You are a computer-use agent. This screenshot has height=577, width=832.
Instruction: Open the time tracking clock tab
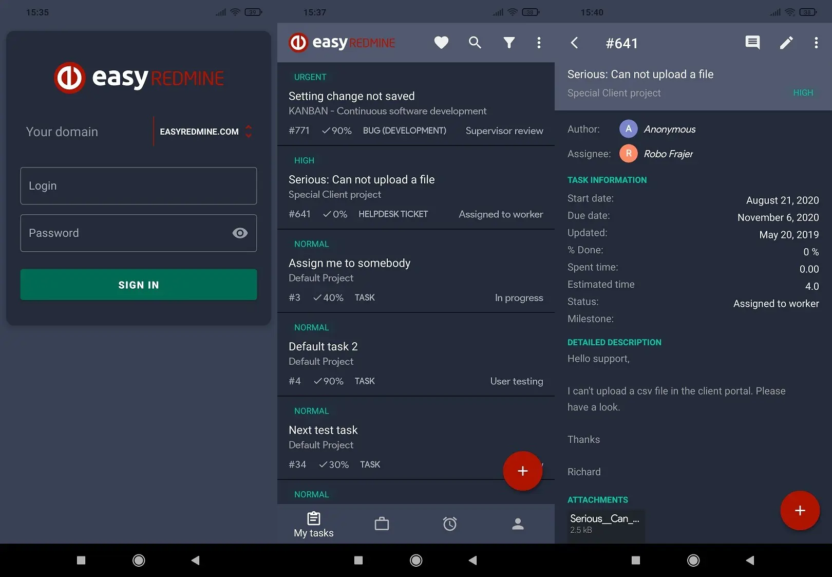coord(450,524)
